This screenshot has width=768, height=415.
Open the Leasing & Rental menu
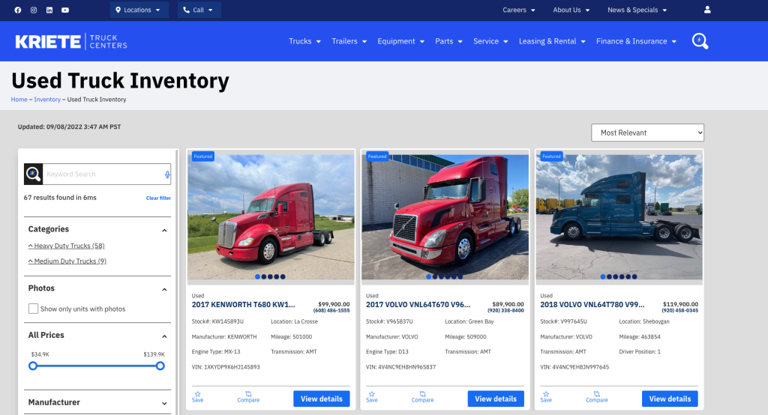click(x=552, y=41)
